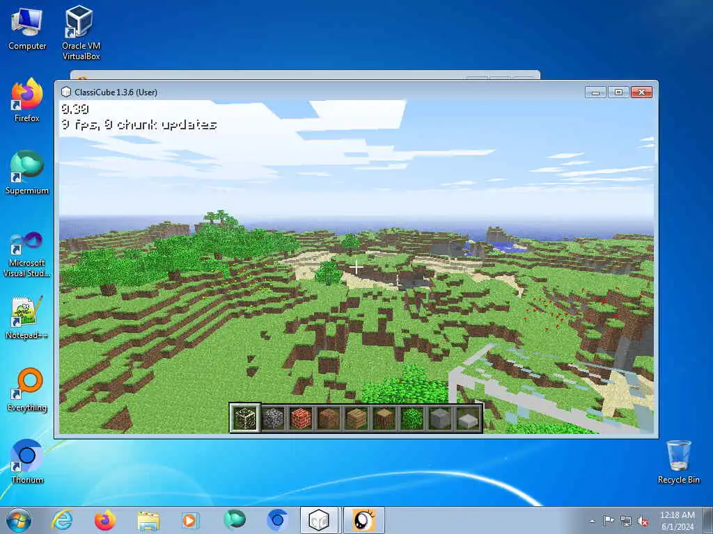Open the Firefox desktop shortcut
This screenshot has height=534, width=713.
click(x=27, y=100)
